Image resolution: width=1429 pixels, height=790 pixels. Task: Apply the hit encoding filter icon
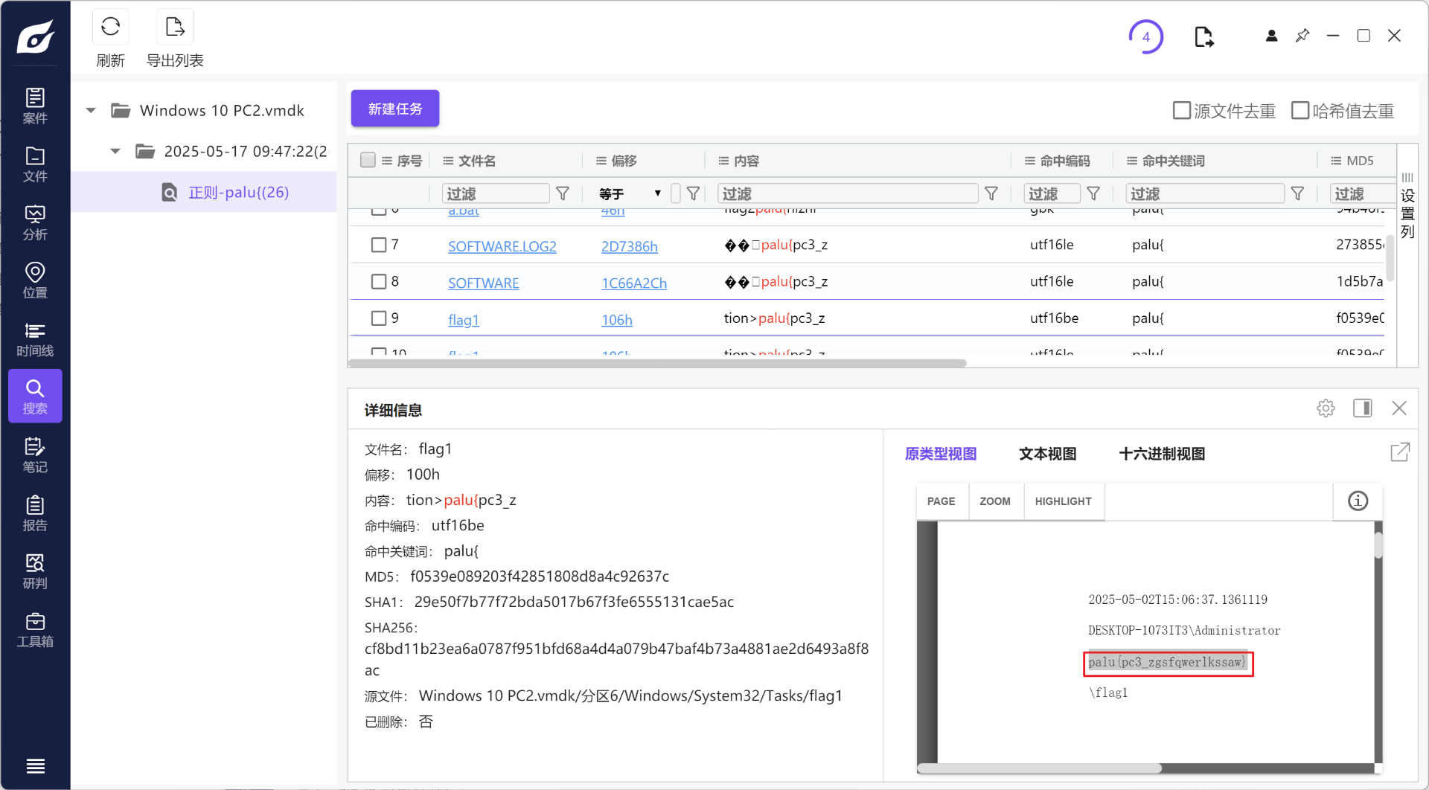[1093, 193]
